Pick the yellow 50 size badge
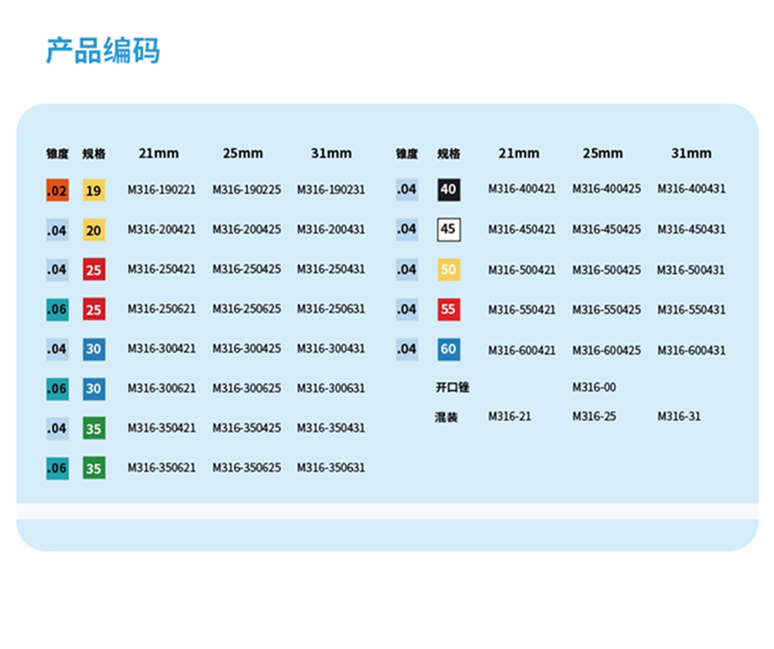Viewport: 774px width, 649px height. 448,270
